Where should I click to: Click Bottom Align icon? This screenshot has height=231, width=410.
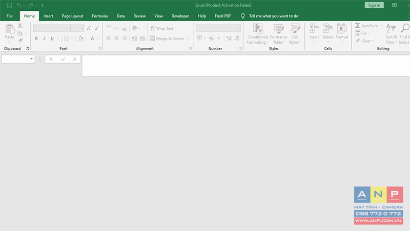click(124, 29)
